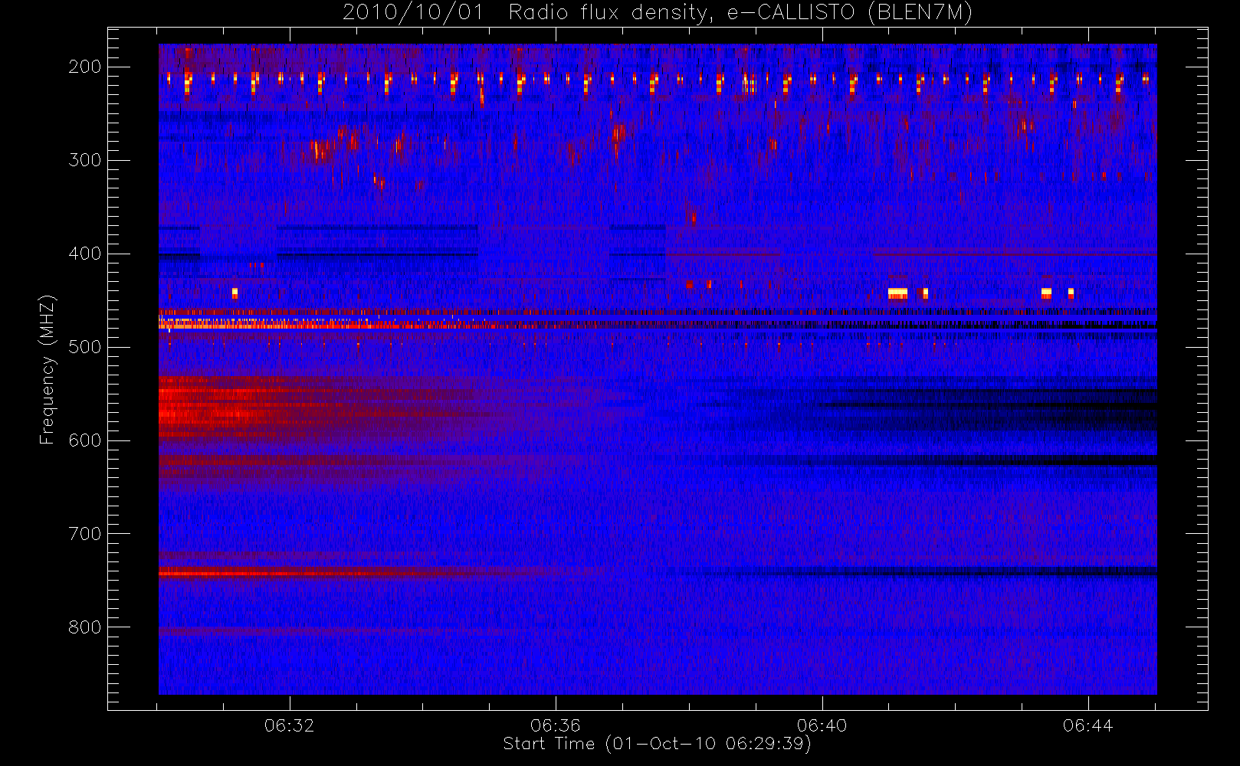
Task: Click the 300 frequency tick label
Action: [85, 160]
